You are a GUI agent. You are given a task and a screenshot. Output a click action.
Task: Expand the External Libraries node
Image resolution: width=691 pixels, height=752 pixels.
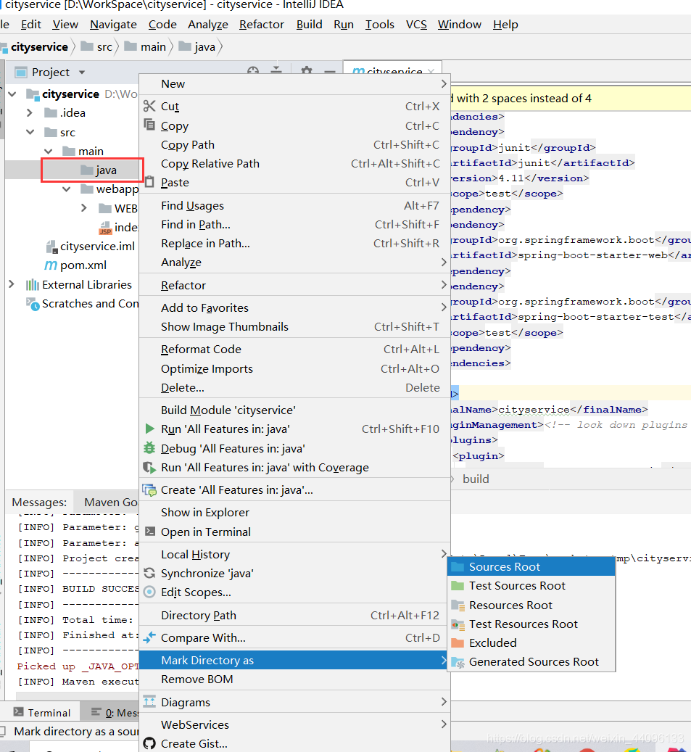click(x=12, y=284)
